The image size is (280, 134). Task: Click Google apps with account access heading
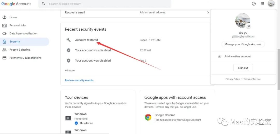[175, 97]
